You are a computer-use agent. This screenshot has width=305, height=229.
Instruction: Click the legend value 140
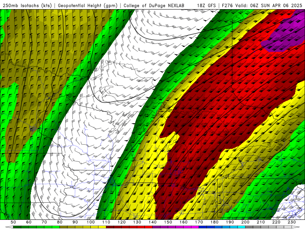point(152,222)
